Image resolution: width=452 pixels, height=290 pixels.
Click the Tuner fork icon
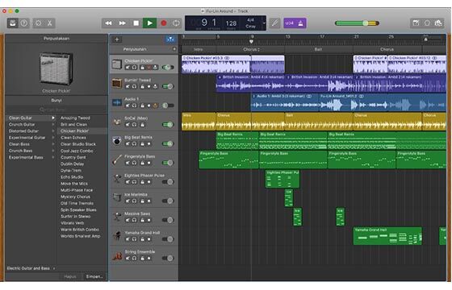pos(274,23)
